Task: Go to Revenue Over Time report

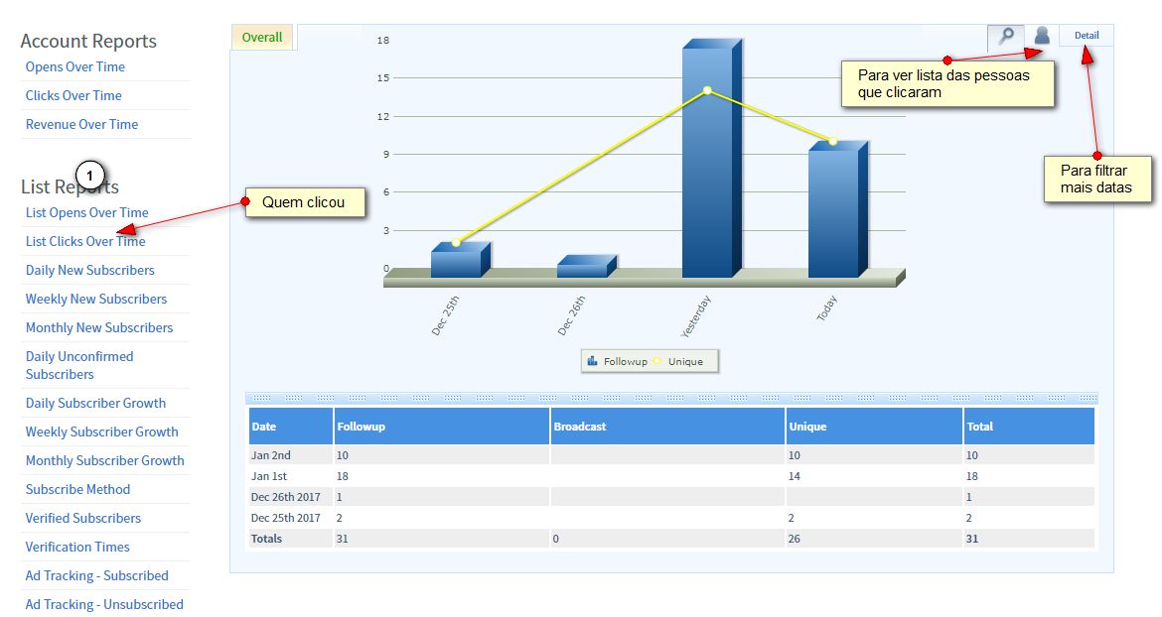Action: (x=81, y=124)
